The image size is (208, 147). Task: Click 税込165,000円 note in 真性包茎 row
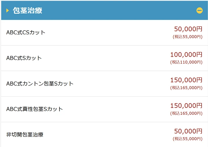coord(186,113)
